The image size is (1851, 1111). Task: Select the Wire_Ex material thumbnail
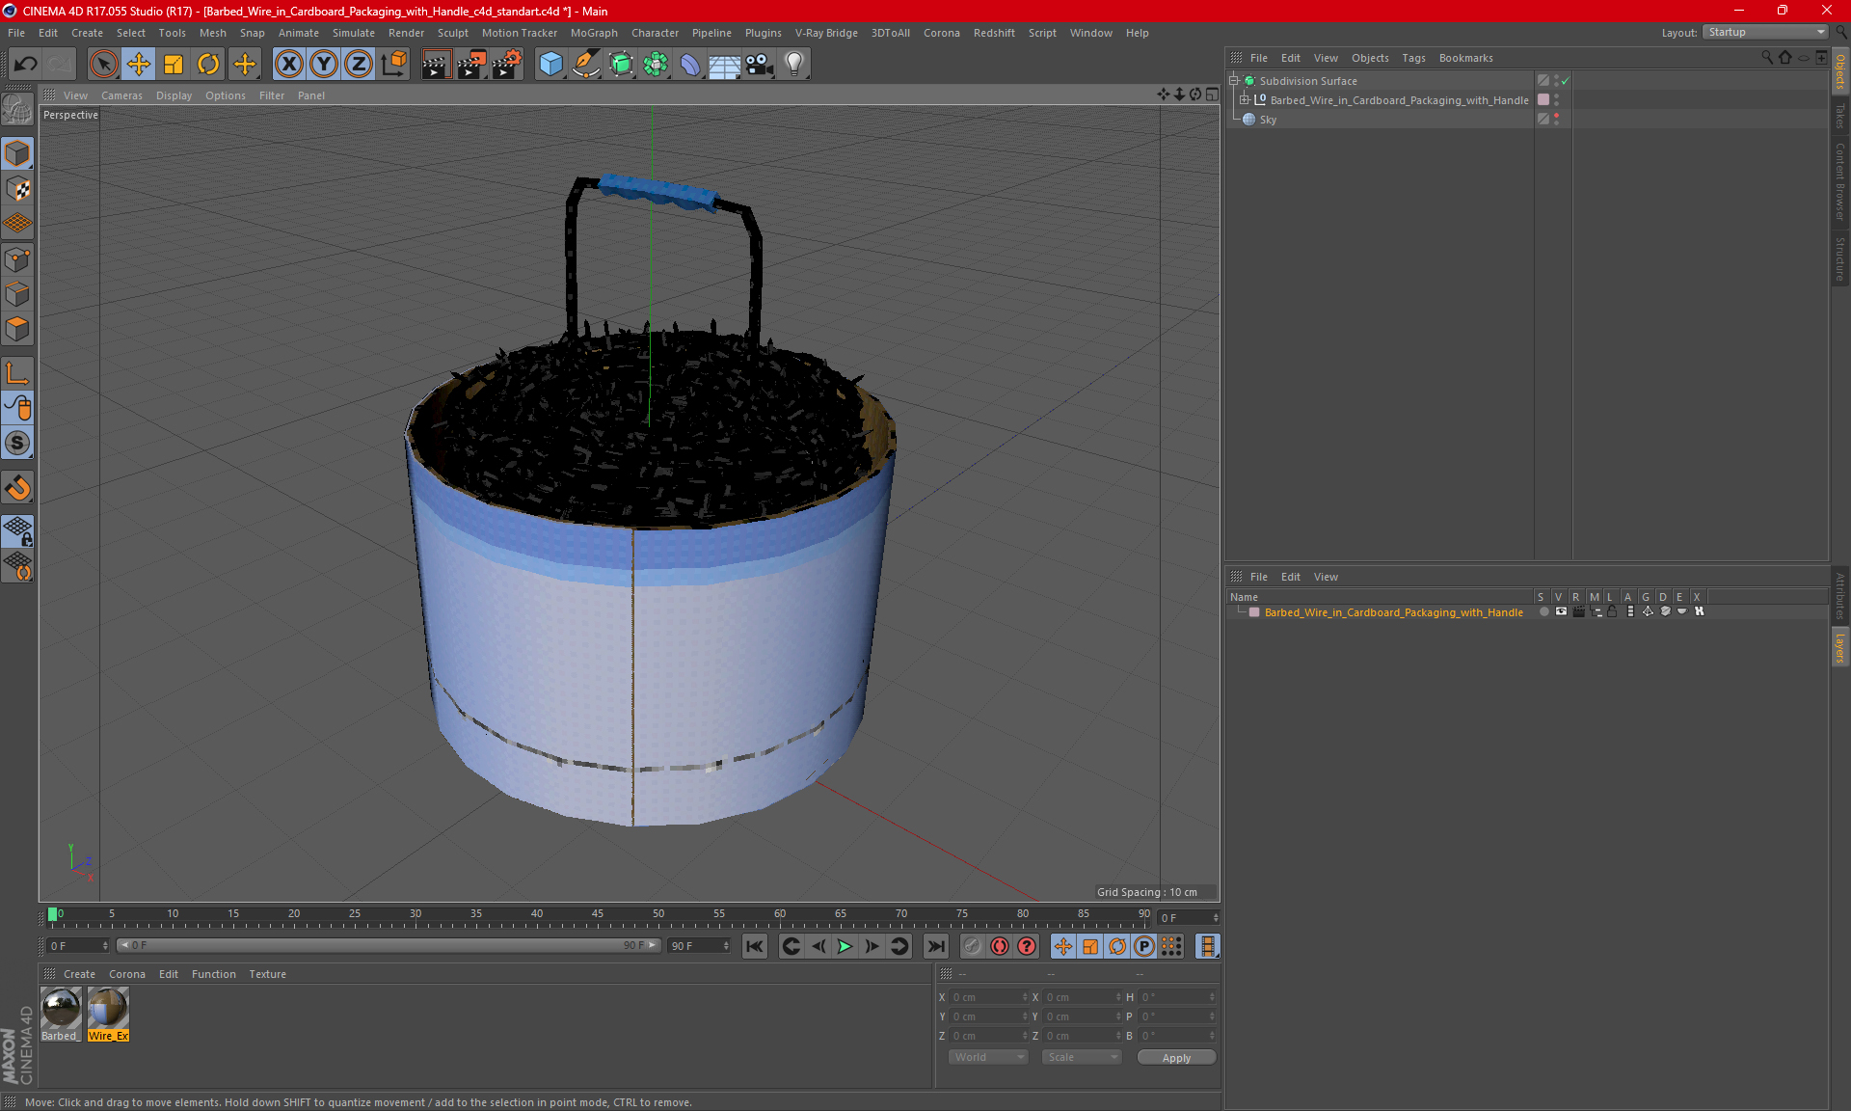click(x=108, y=1009)
